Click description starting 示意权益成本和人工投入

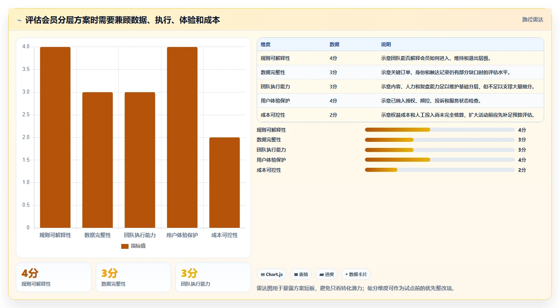(458, 115)
